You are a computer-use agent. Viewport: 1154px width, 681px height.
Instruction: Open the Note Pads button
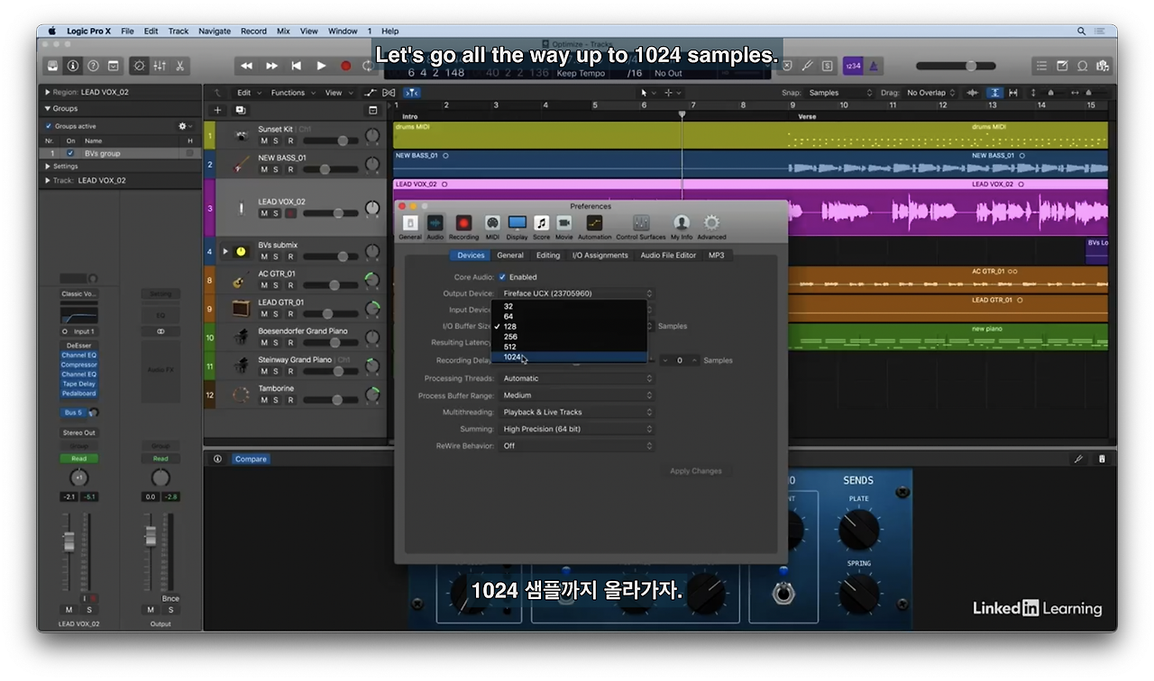1062,66
